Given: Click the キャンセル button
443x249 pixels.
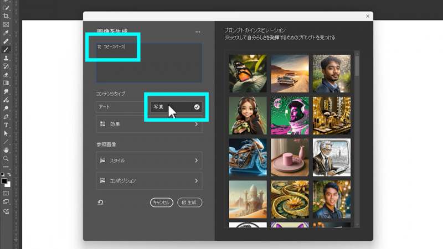Looking at the screenshot, I should 161,203.
